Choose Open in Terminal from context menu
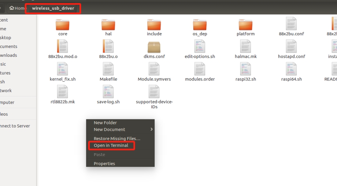337x186 pixels. pyautogui.click(x=111, y=146)
